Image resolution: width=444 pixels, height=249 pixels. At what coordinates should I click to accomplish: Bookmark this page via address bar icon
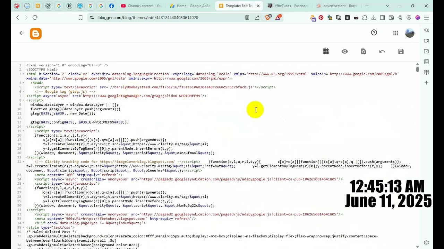pyautogui.click(x=80, y=18)
